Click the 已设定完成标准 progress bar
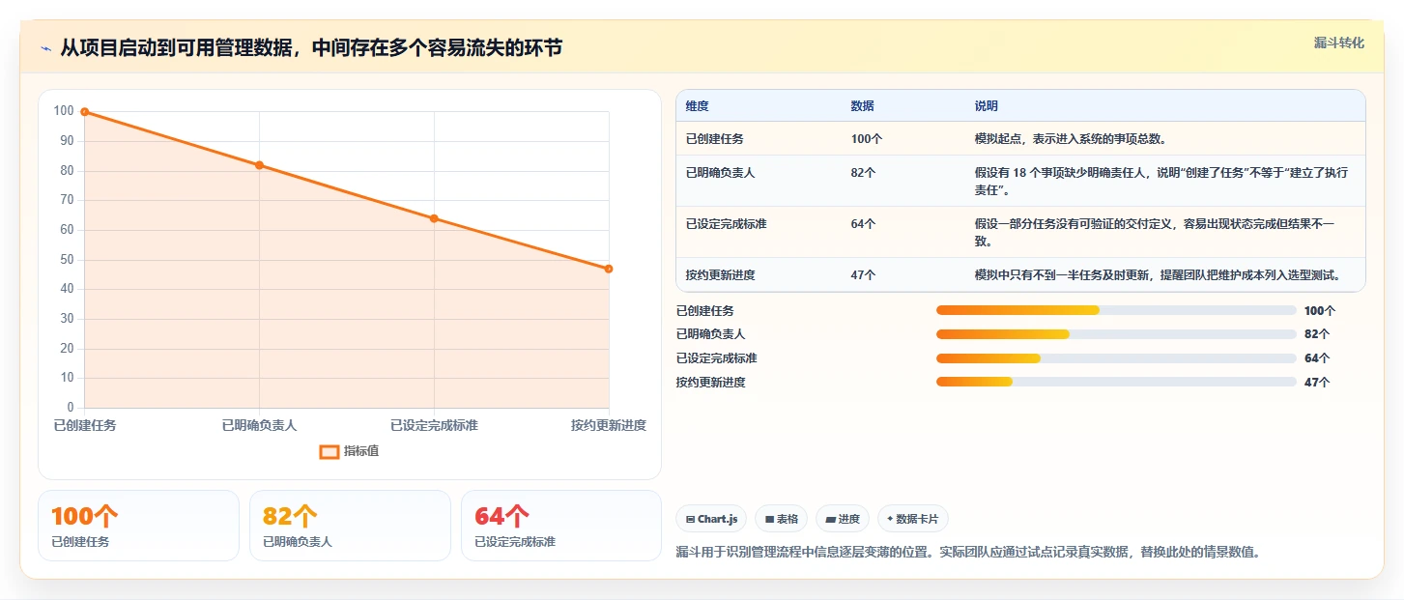This screenshot has height=600, width=1404. (x=1116, y=358)
